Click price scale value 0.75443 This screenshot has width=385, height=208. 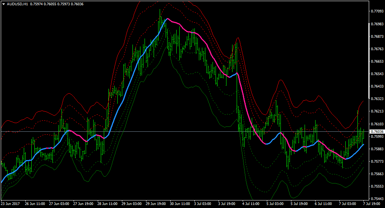pos(377,199)
